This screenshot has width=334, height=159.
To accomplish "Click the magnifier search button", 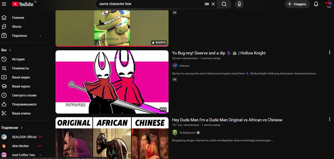I will [x=224, y=4].
